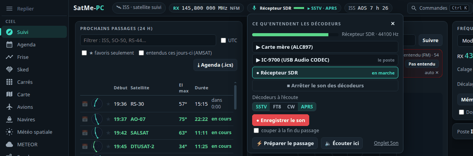This screenshot has height=156, width=473.
Task: Close the decoders audio popup
Action: [x=393, y=23]
